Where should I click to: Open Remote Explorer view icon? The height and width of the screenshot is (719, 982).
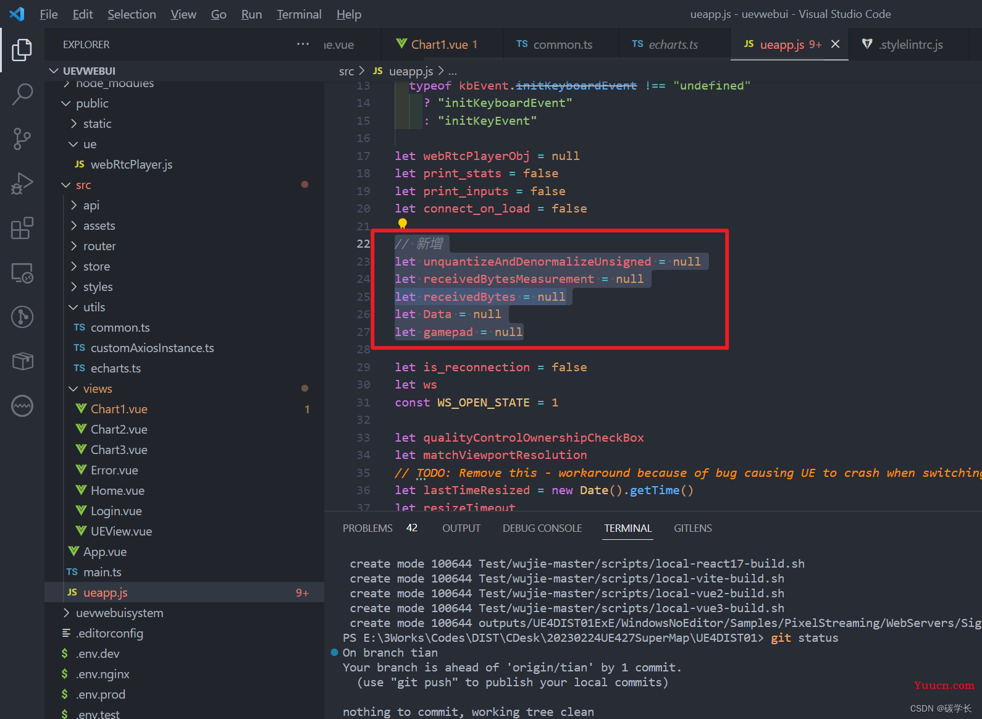[x=22, y=272]
